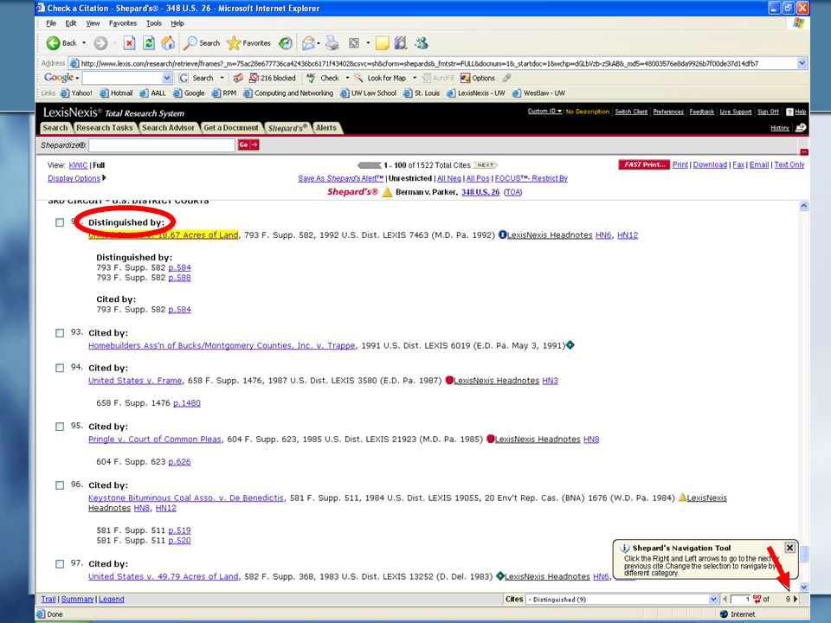
Task: Close the Shepard's Navigation Tool popup
Action: [789, 548]
